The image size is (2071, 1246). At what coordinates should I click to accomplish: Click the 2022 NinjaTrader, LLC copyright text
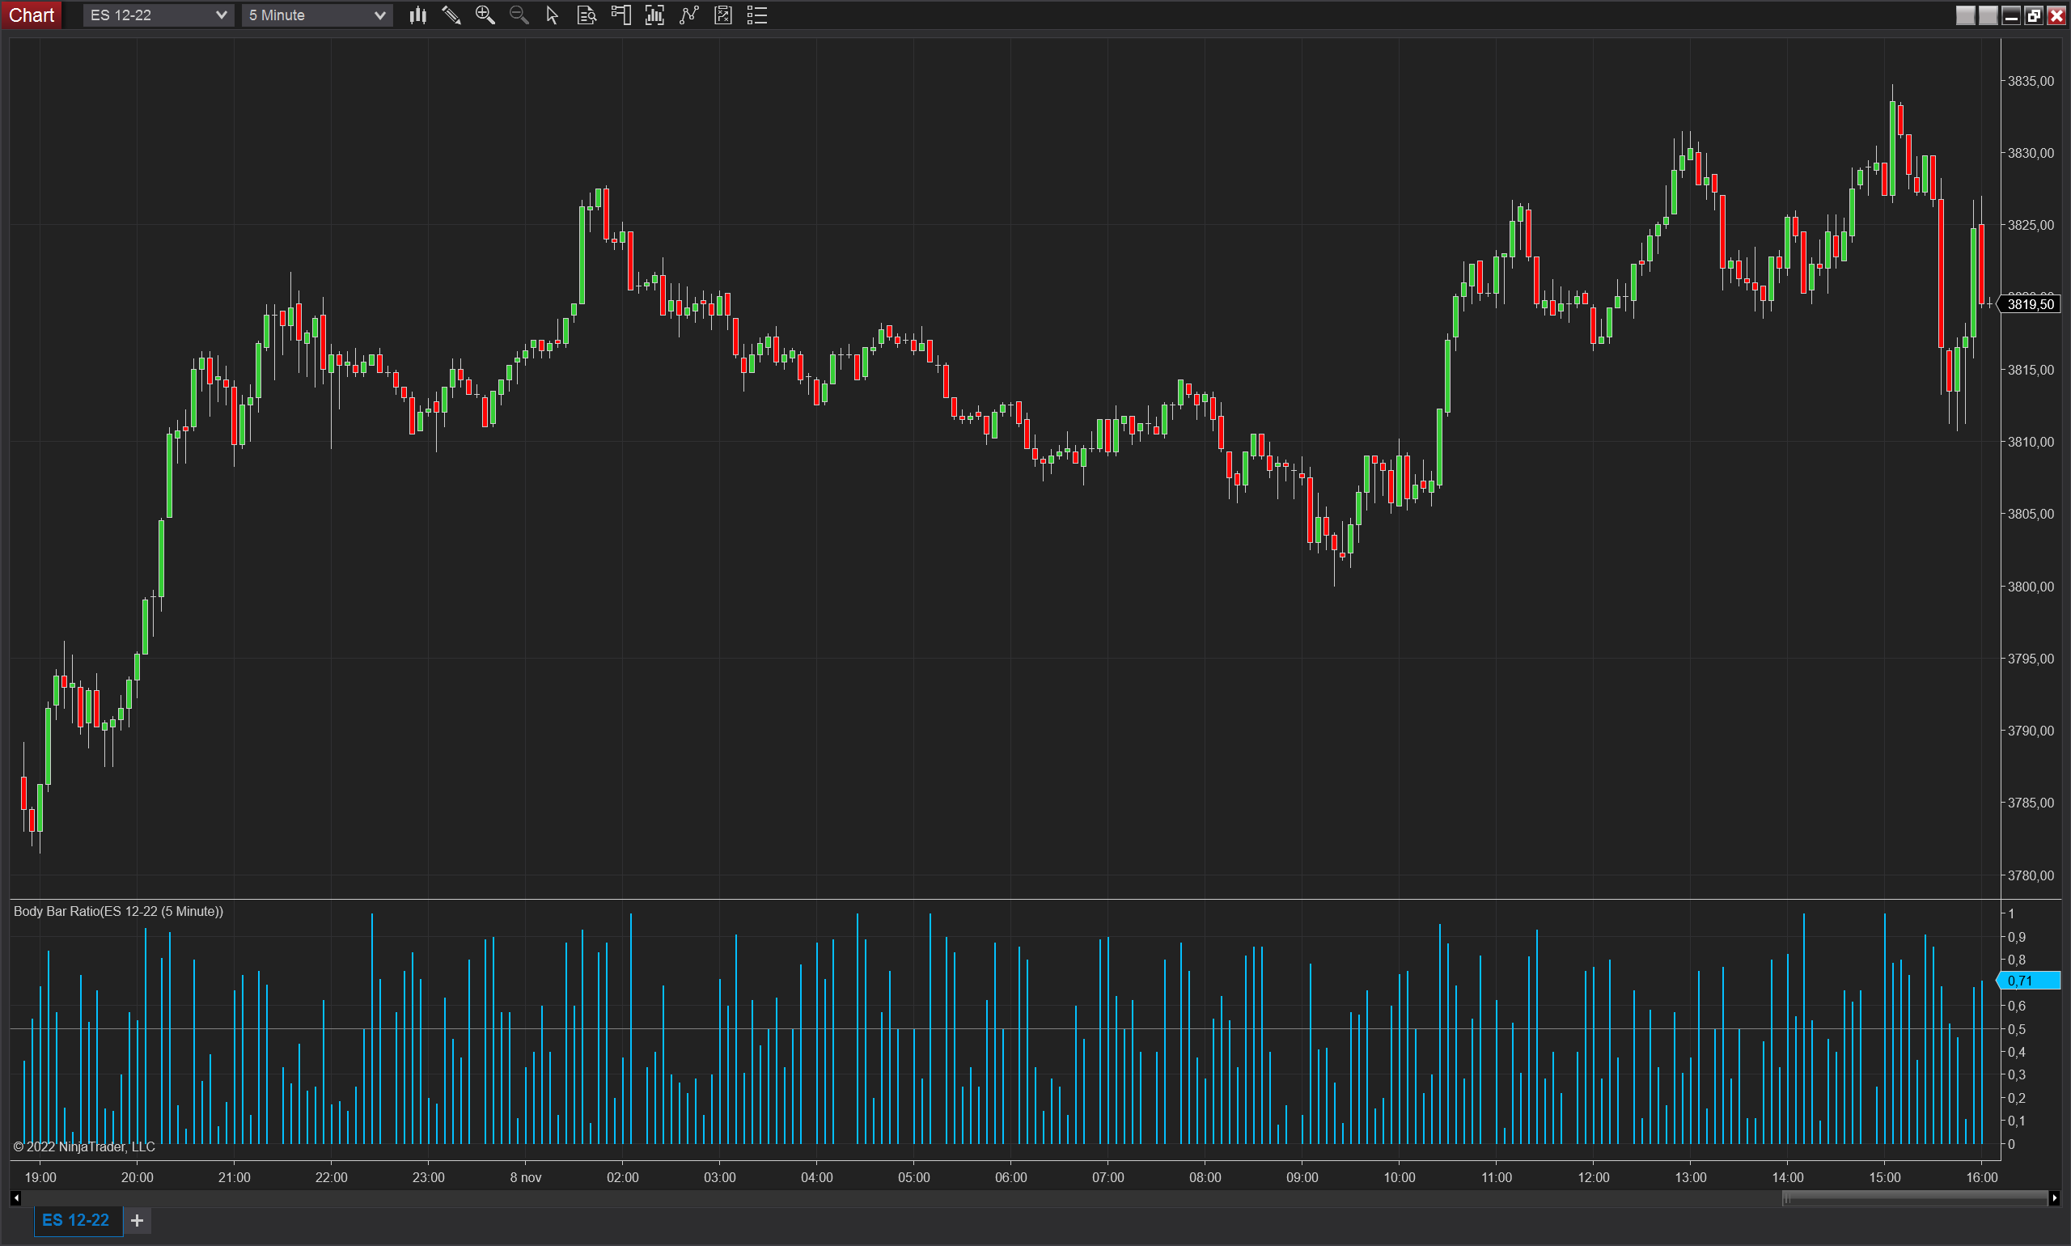84,1146
